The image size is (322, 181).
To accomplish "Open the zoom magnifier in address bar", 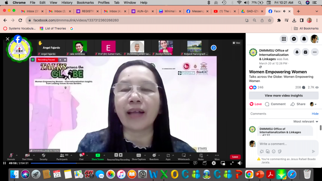I will coord(254,20).
